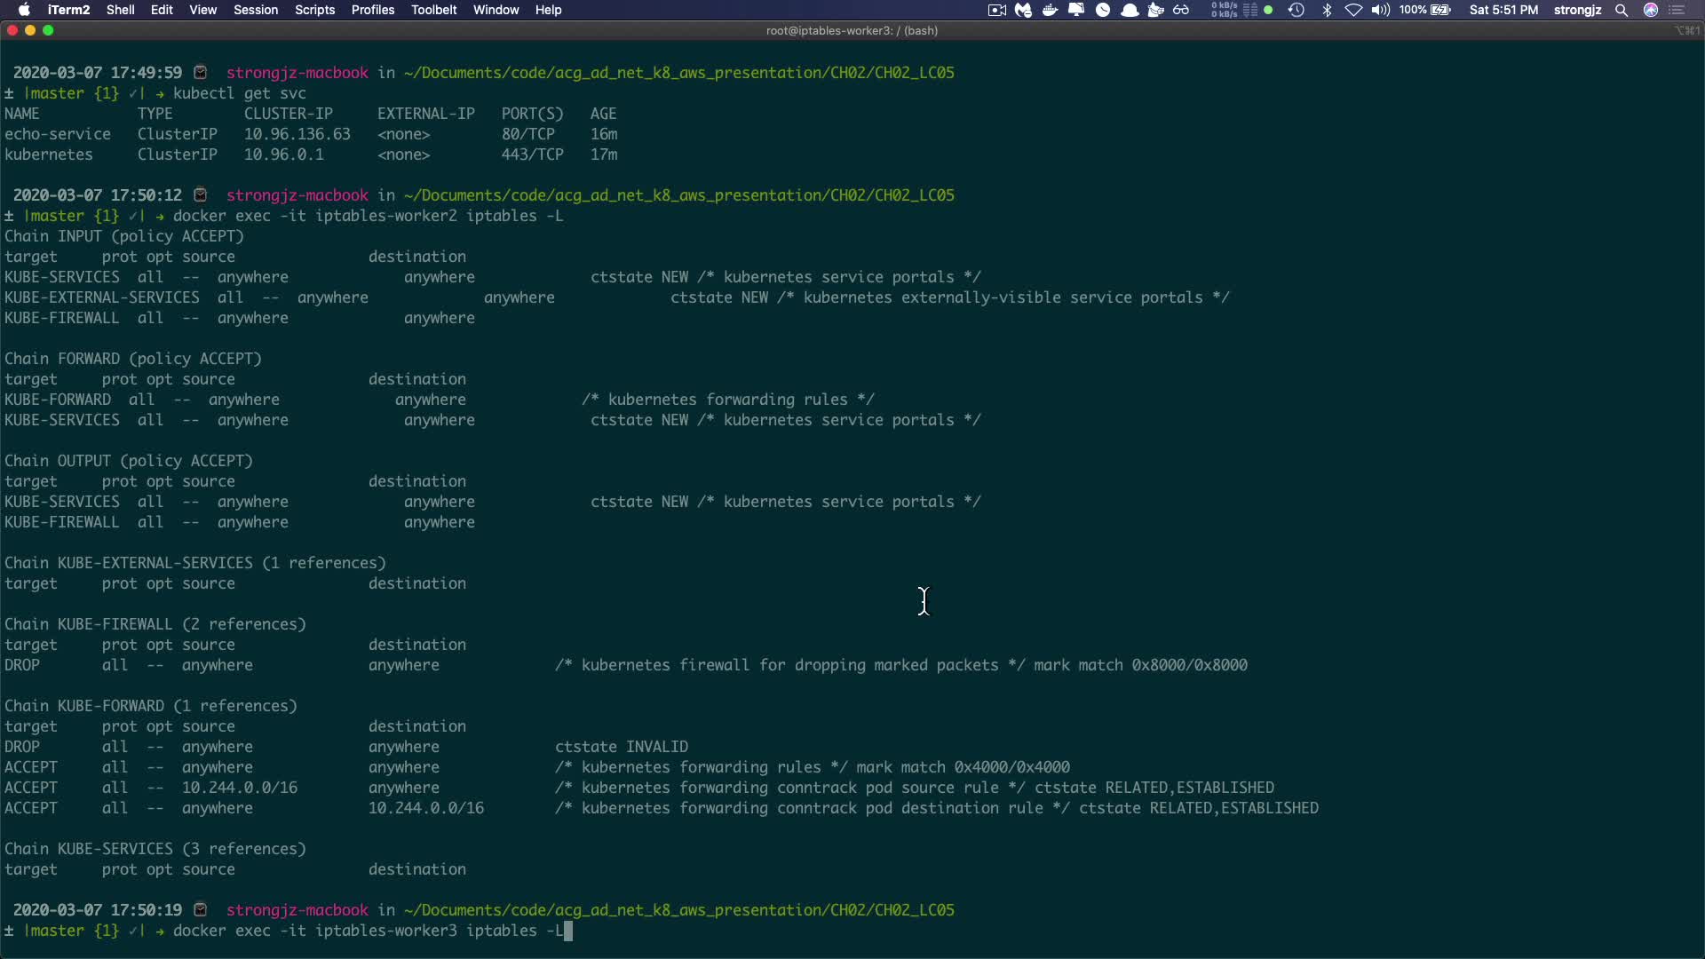Adjust the volume menu bar control

click(1380, 10)
